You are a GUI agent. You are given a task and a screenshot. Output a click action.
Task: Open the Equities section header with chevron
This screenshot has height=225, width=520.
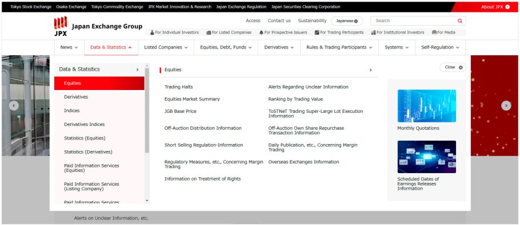click(x=269, y=70)
